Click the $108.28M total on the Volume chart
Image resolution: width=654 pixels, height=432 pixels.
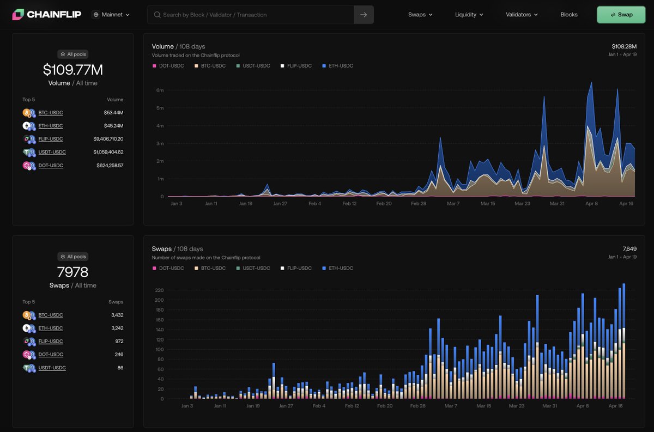pyautogui.click(x=624, y=46)
